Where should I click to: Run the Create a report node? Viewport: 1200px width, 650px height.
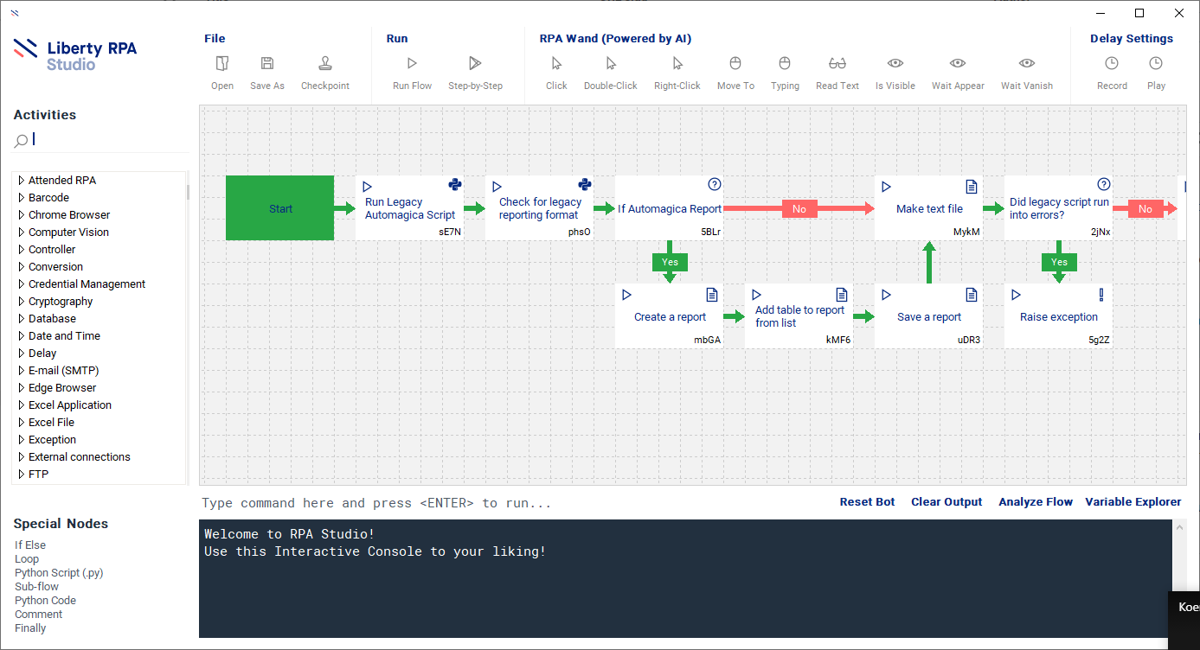click(x=627, y=296)
